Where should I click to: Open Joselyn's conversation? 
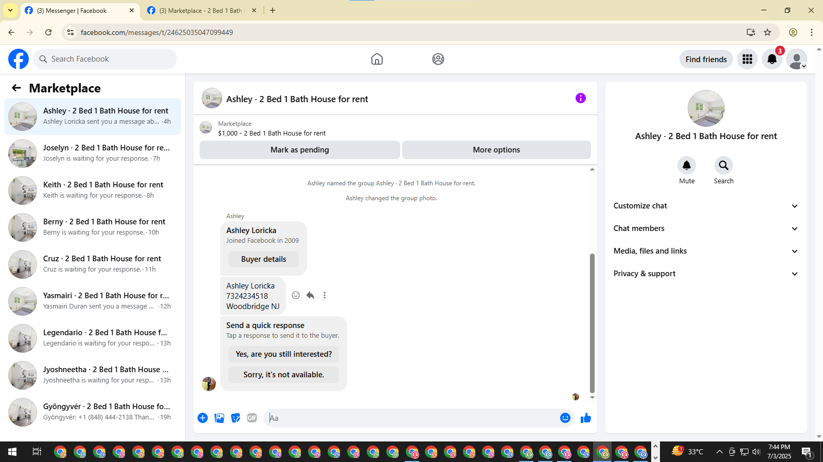(93, 153)
